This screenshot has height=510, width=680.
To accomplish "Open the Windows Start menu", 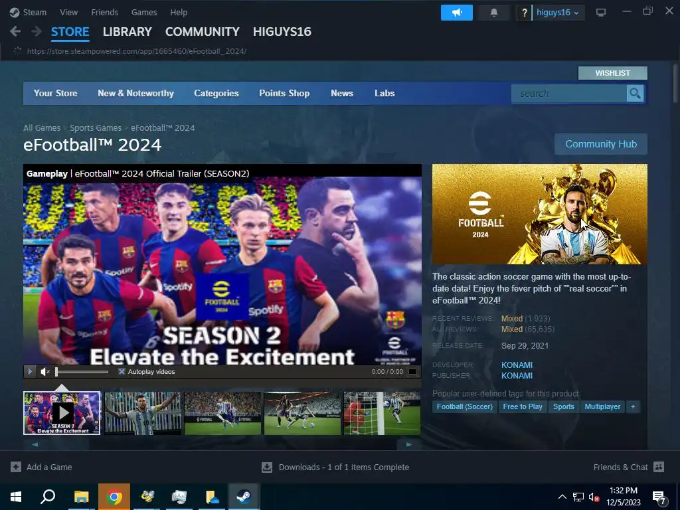I will pyautogui.click(x=16, y=497).
